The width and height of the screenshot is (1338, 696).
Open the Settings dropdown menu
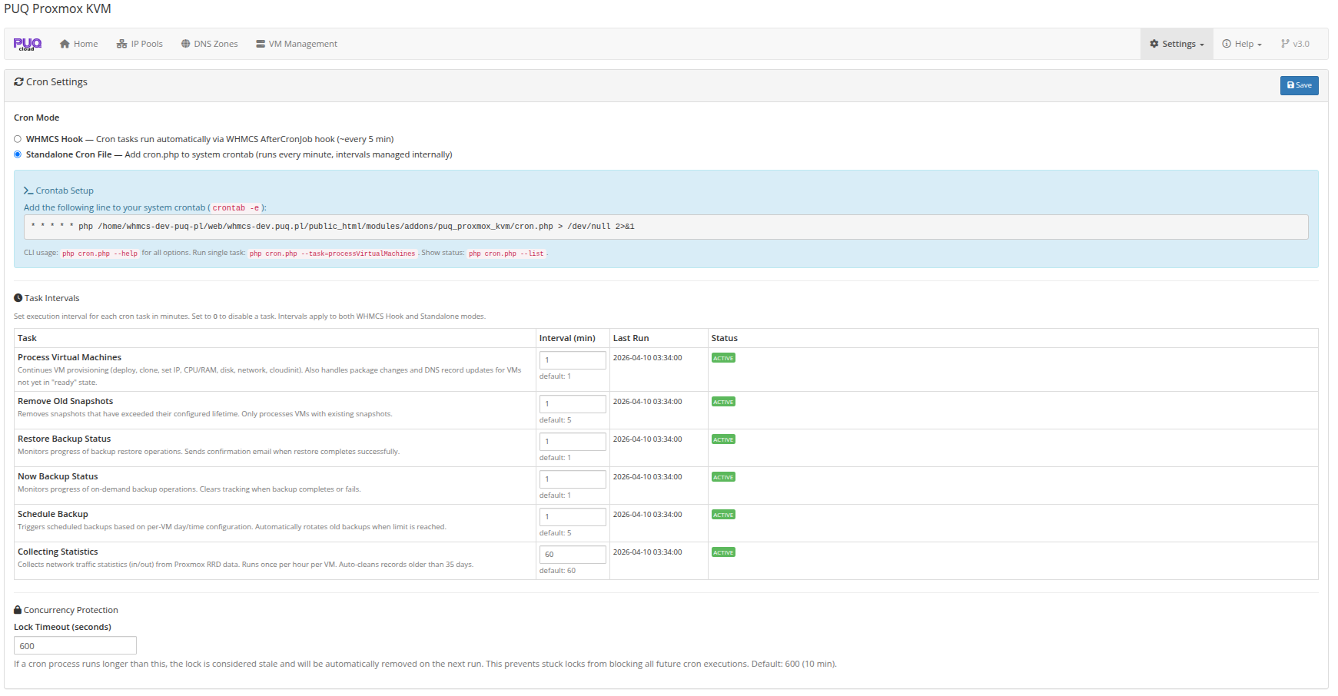(1176, 44)
